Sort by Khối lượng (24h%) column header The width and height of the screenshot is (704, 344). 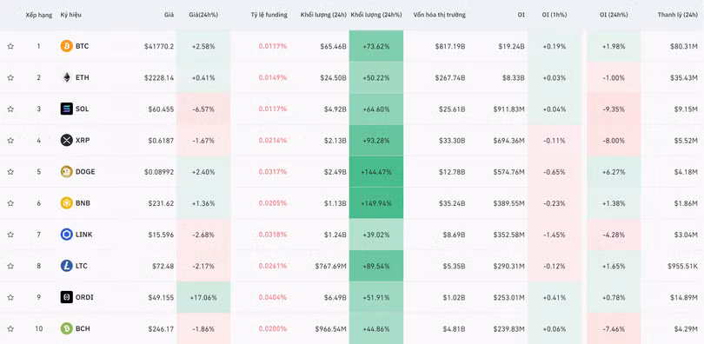click(x=375, y=15)
